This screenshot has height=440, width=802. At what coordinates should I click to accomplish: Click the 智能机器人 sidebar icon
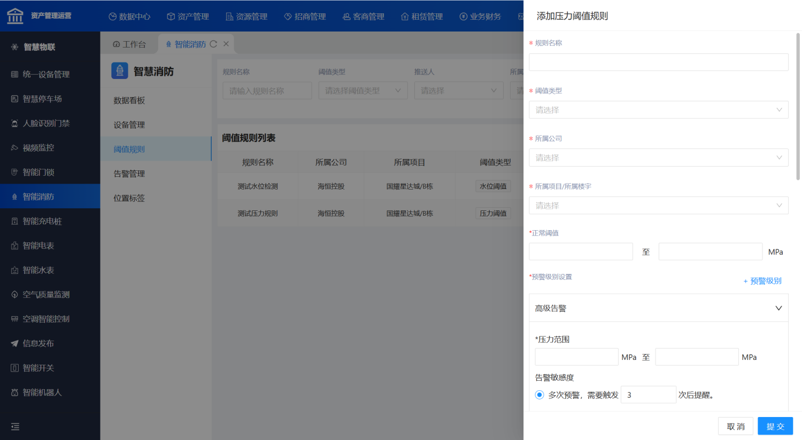15,392
